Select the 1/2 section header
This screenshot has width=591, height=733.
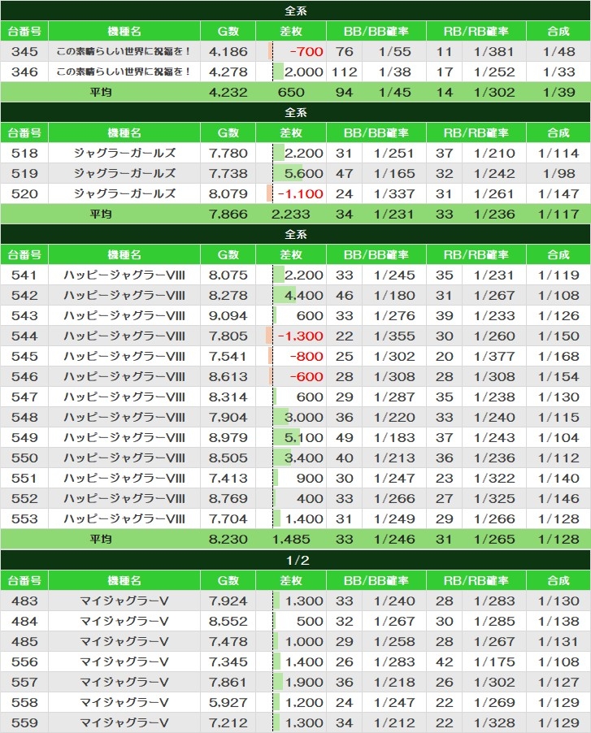coord(296,560)
